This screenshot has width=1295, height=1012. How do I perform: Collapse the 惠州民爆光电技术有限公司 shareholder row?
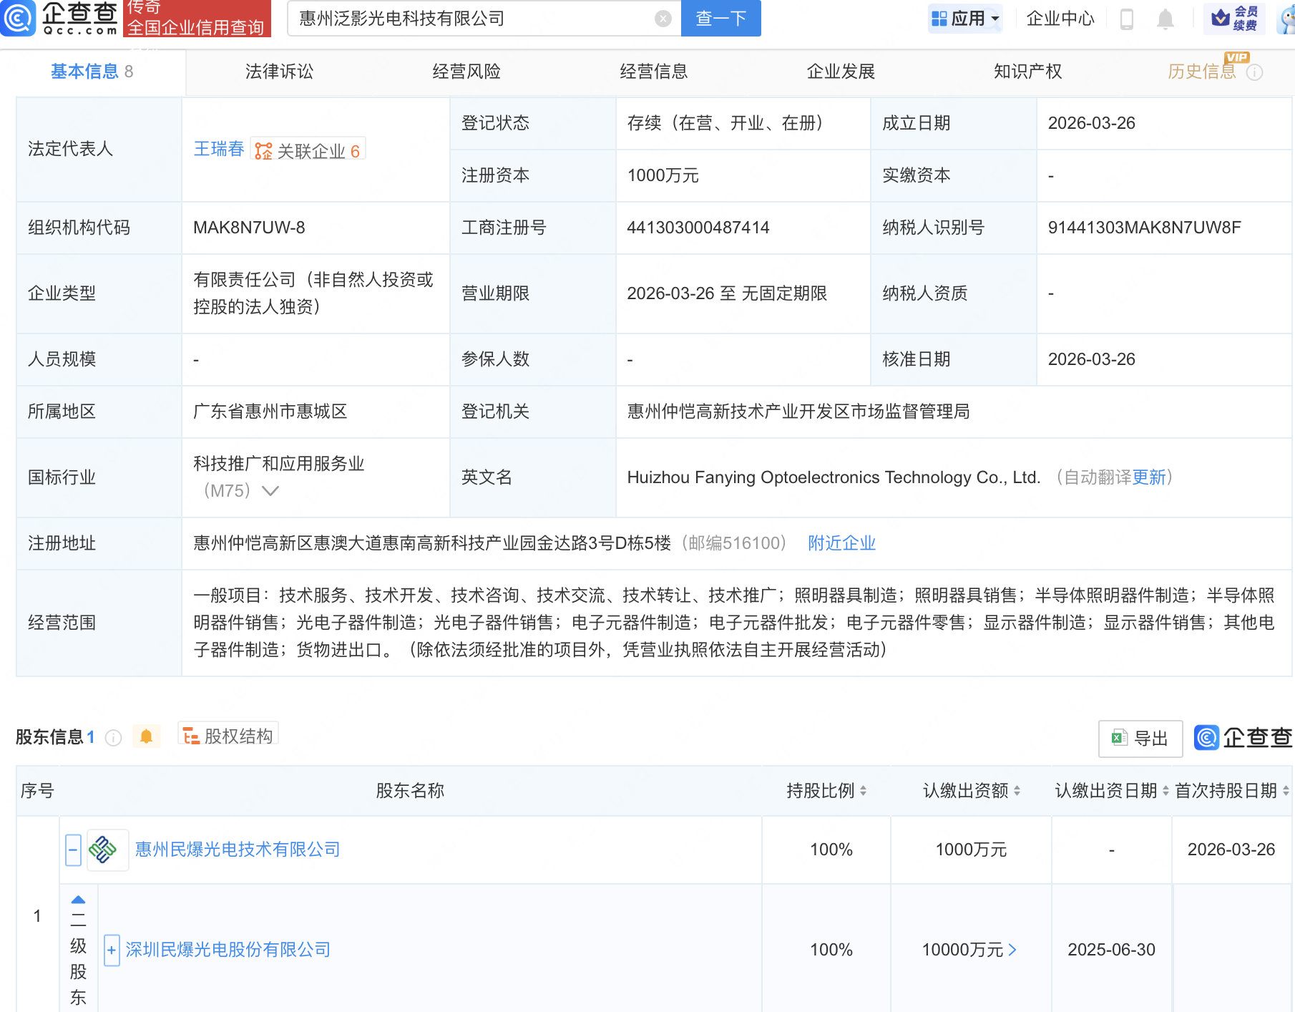pos(73,850)
